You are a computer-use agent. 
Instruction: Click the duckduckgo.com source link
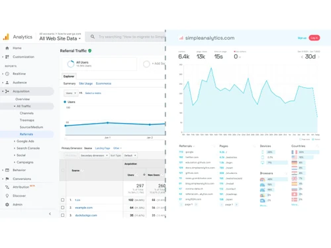pyautogui.click(x=86, y=216)
